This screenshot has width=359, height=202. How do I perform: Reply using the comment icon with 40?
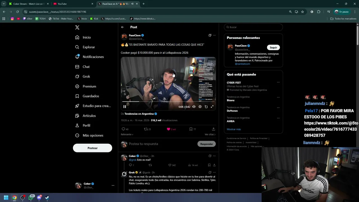tap(125, 129)
